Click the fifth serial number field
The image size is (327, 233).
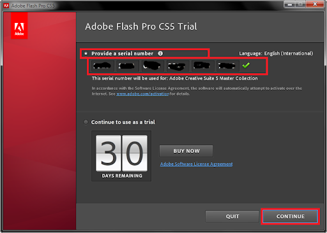click(202, 66)
